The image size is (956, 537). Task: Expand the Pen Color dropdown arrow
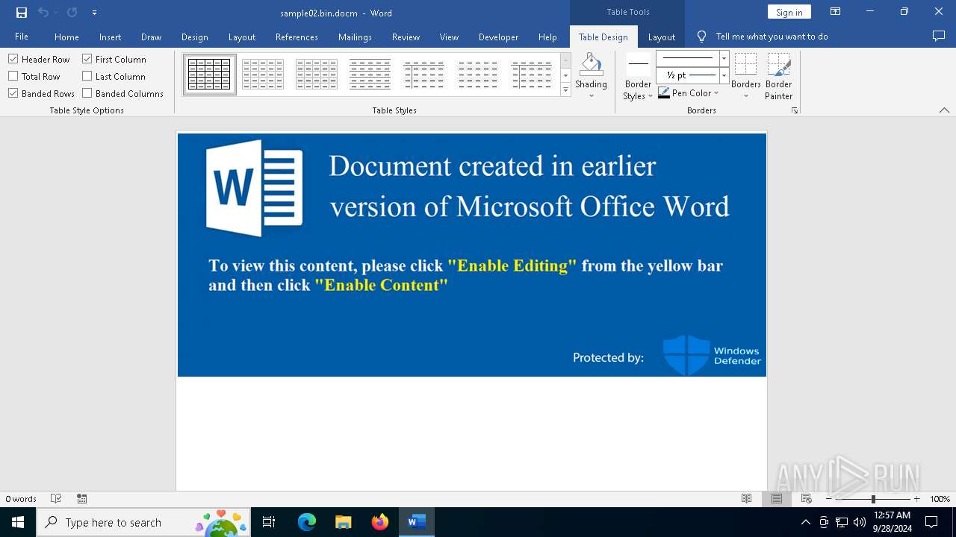click(716, 93)
